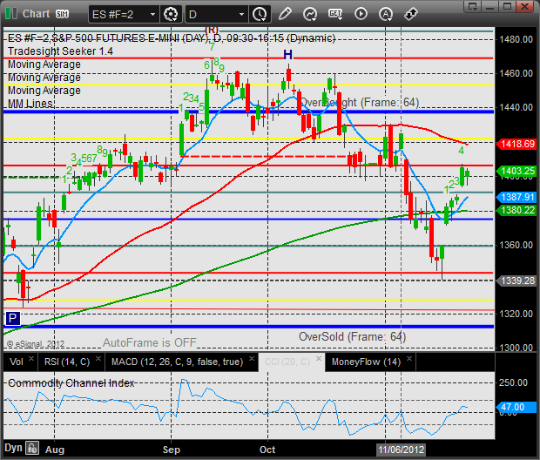Click the Oct label on time axis
Viewport: 540px width, 460px height.
267,450
